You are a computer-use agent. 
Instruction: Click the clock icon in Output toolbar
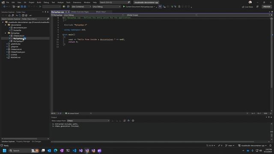(133, 121)
